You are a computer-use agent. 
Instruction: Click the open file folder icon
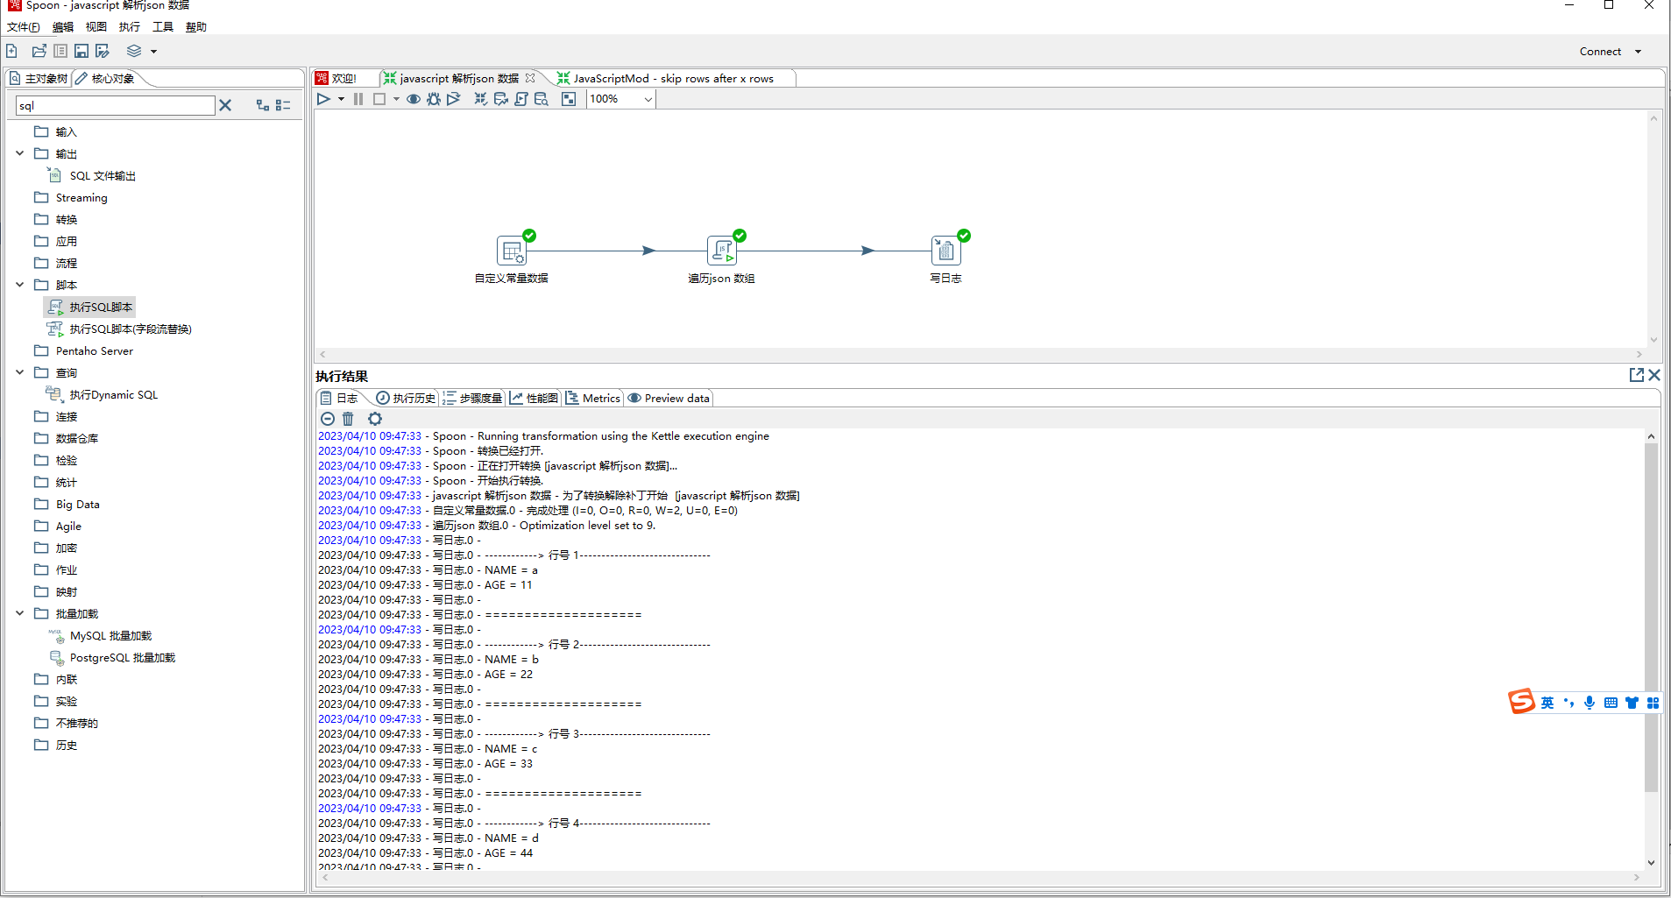click(x=39, y=51)
